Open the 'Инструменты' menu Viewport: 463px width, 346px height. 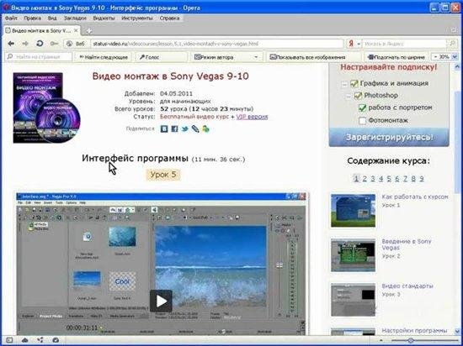(x=137, y=18)
